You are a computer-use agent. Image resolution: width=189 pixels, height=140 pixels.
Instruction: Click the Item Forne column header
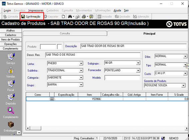(157, 95)
